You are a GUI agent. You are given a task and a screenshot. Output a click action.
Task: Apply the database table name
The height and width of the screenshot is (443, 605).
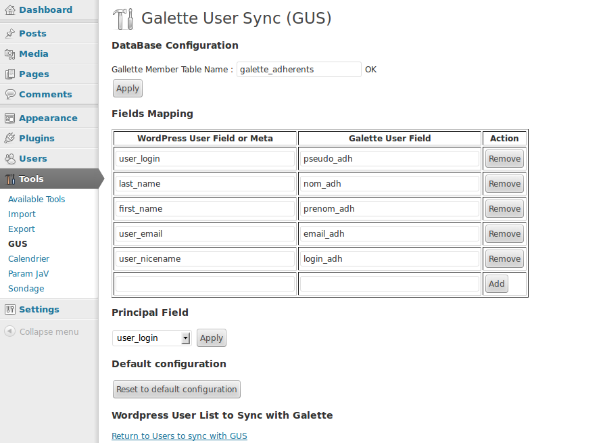[x=128, y=89]
